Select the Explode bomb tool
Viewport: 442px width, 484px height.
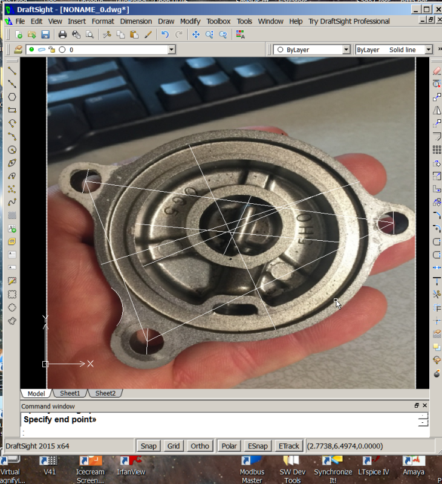pos(437,373)
